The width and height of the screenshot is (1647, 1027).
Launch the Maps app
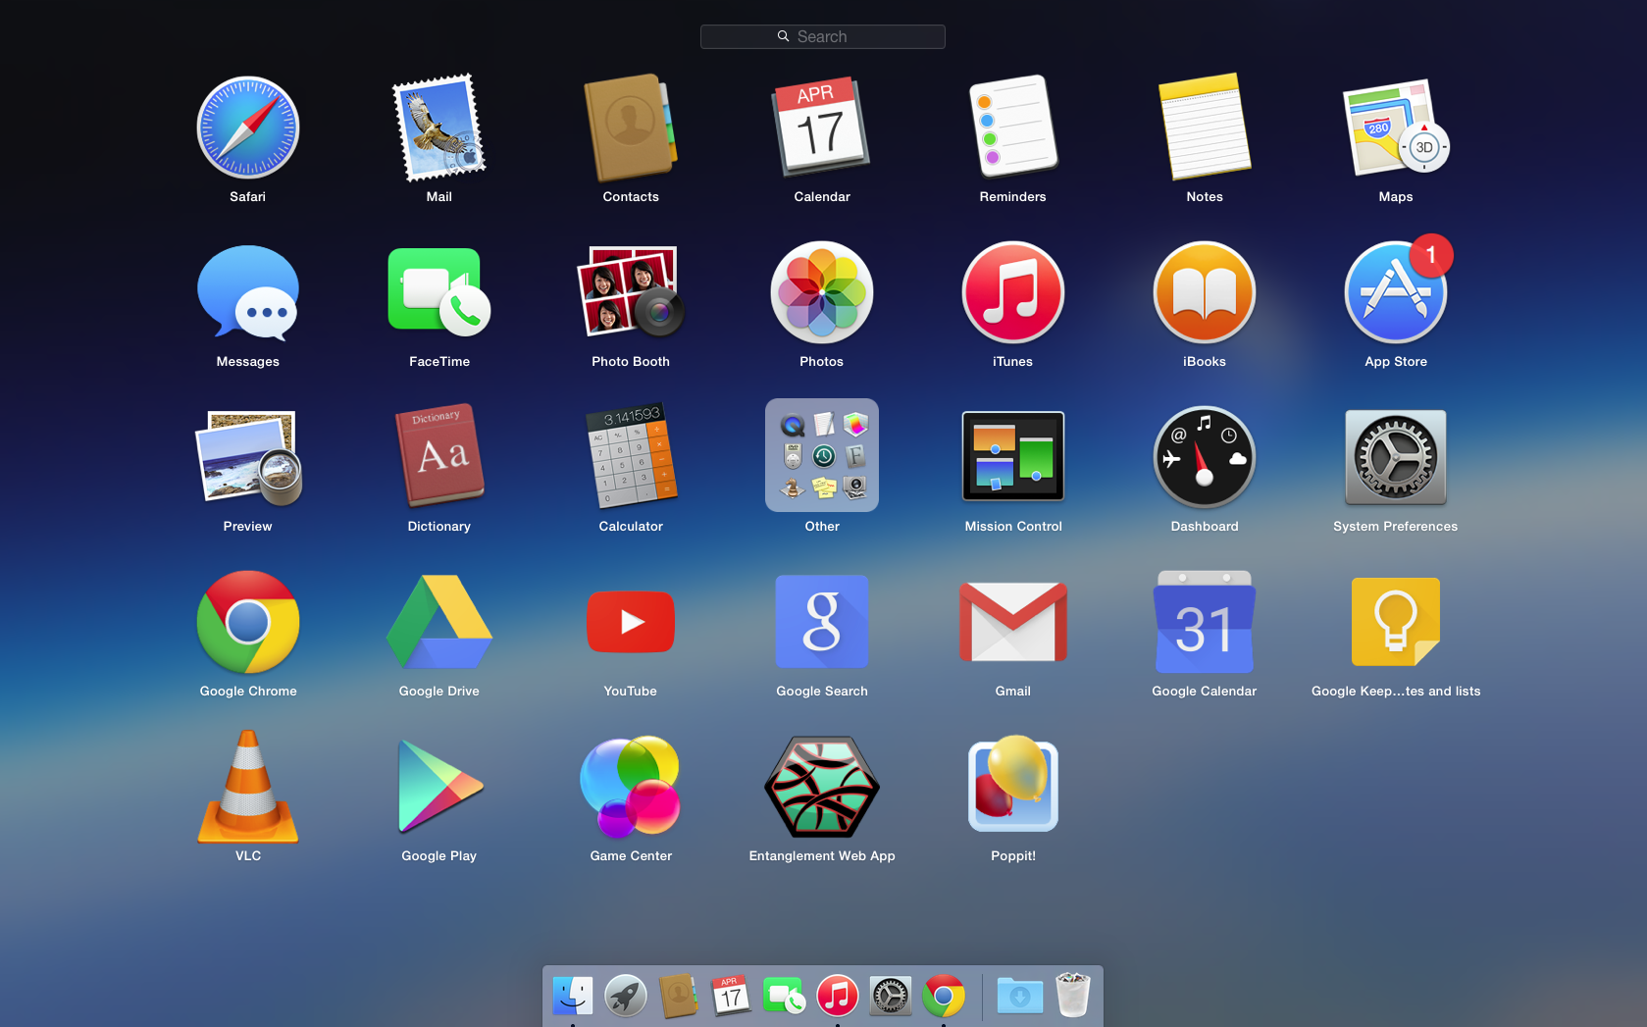(x=1396, y=128)
